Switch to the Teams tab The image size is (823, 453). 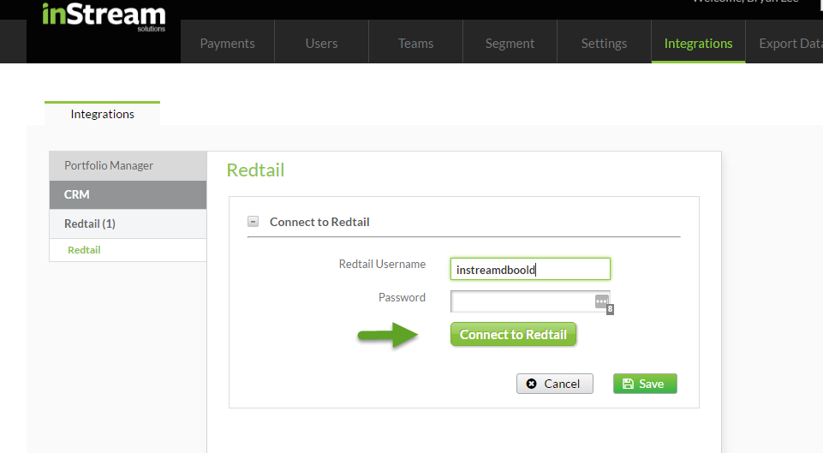click(415, 43)
